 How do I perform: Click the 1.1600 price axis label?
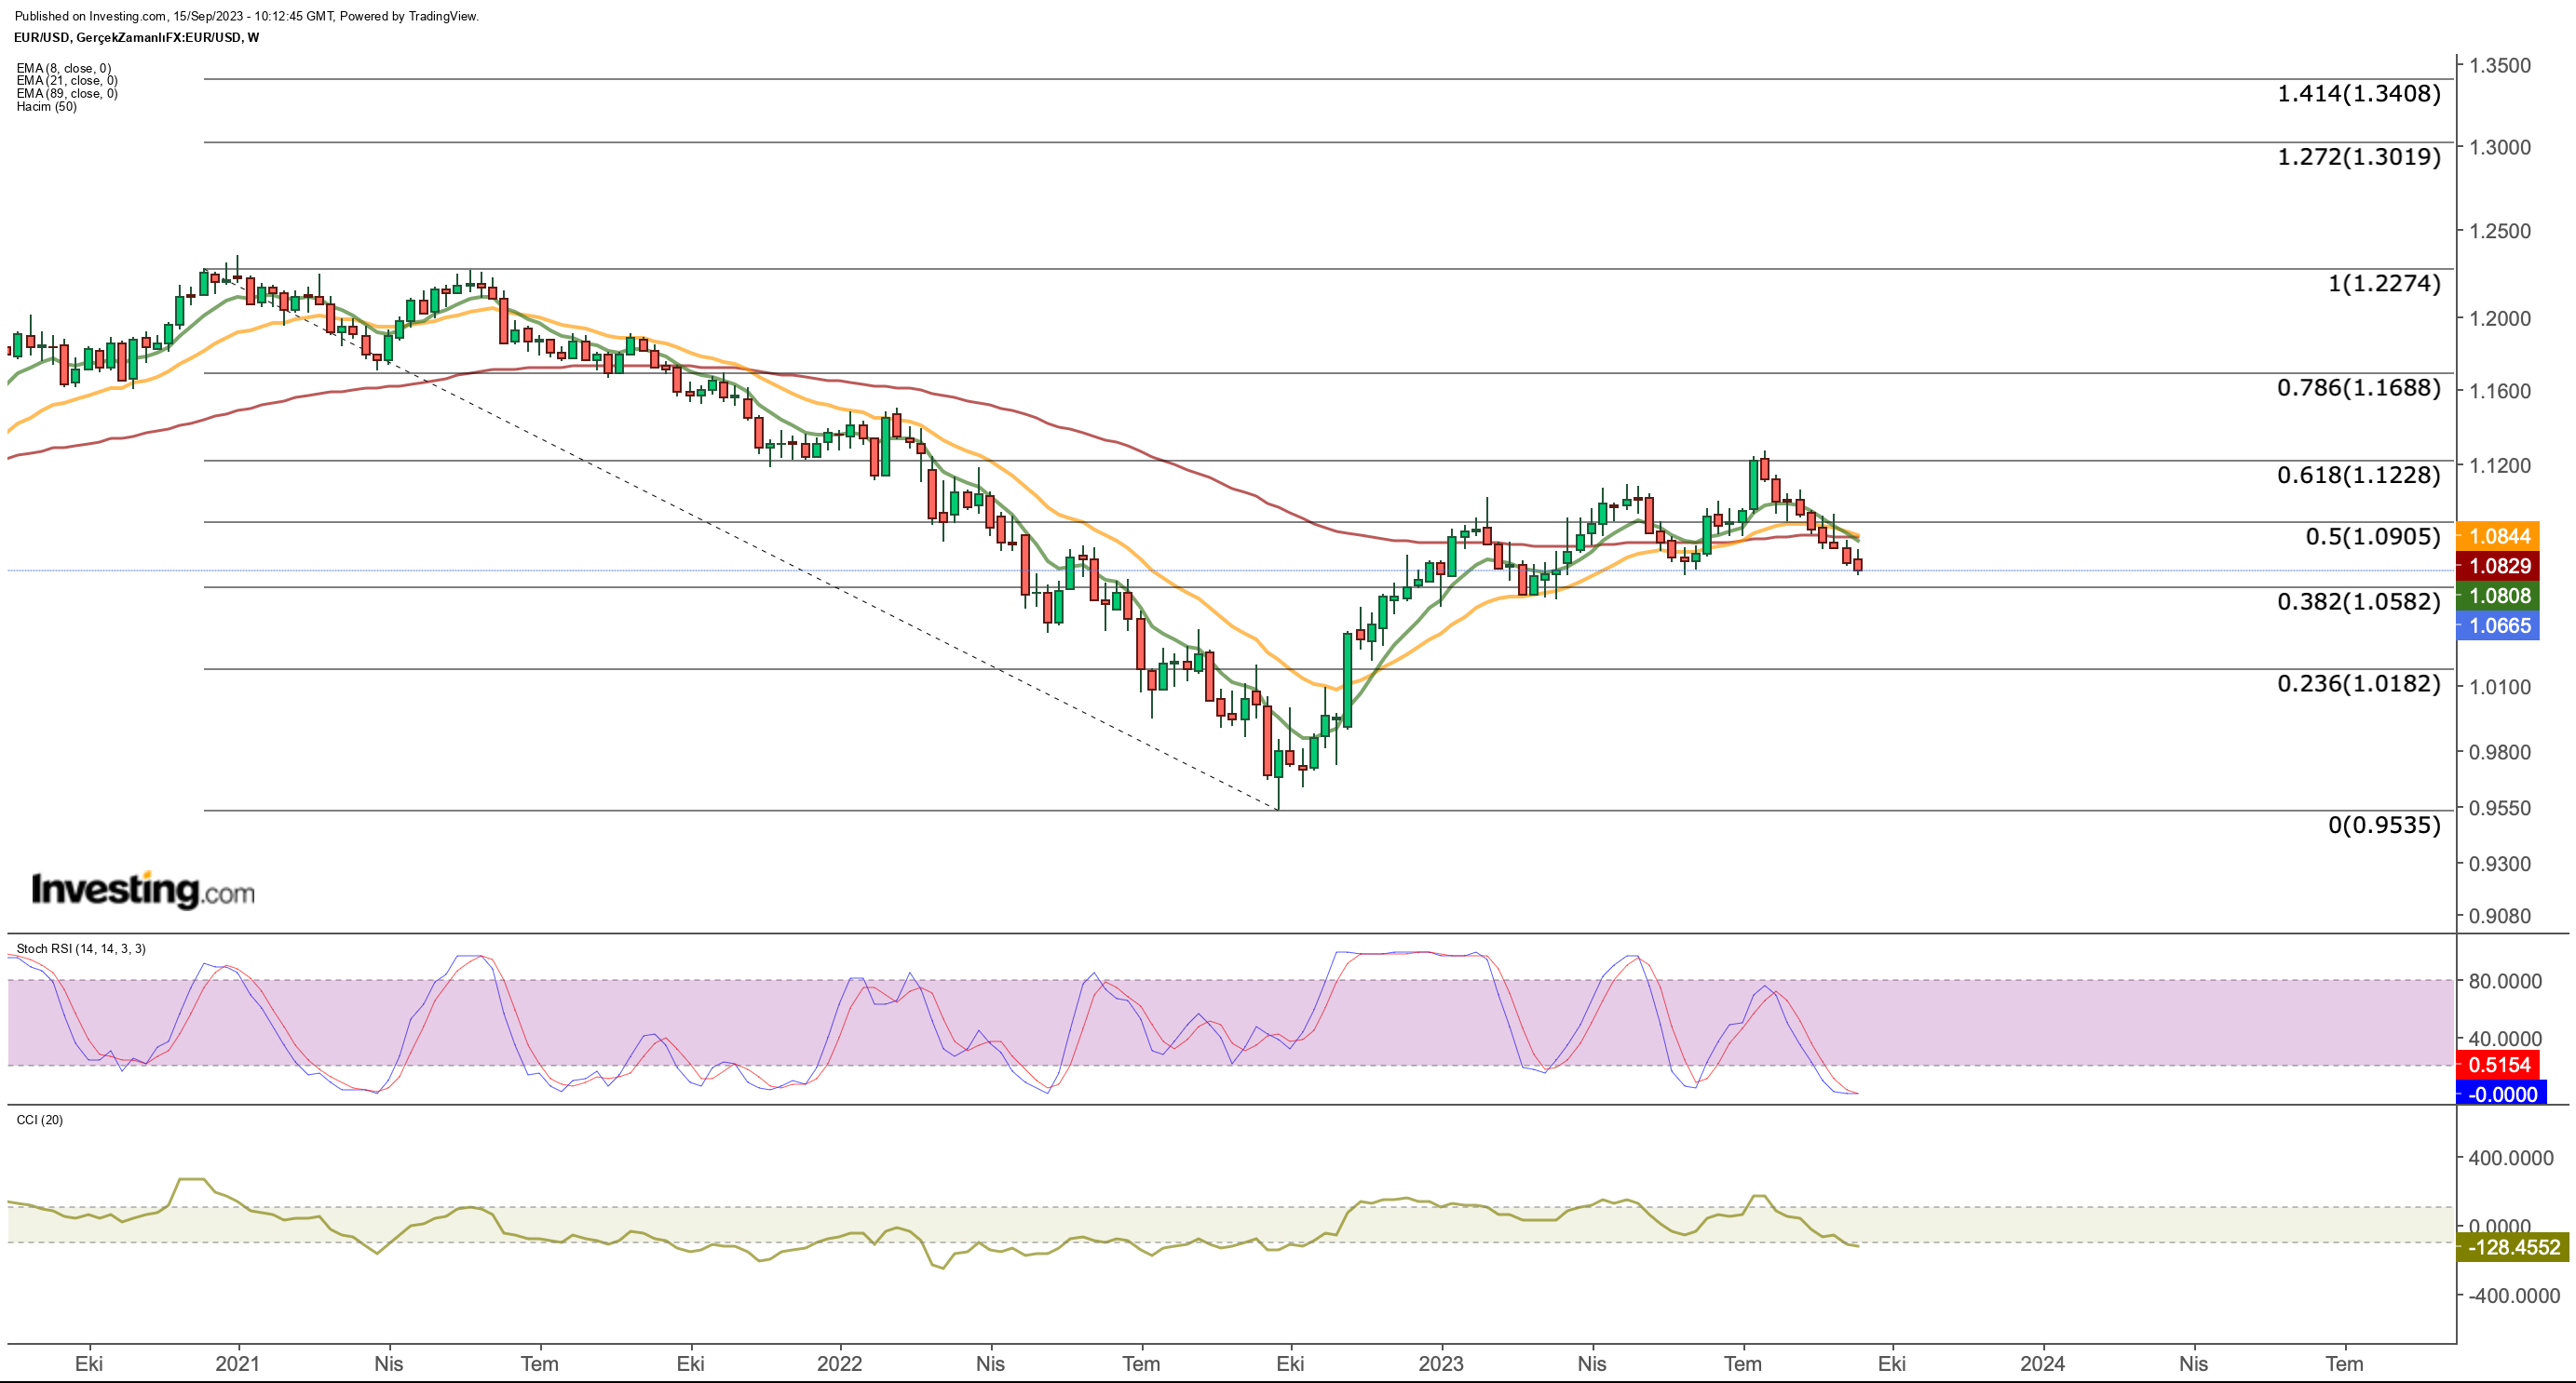pos(2499,391)
